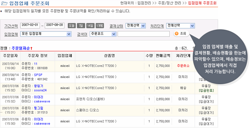Screen dimensions: 250x128
Task: Run the search with 조회 button
Action: pyautogui.click(x=181, y=33)
